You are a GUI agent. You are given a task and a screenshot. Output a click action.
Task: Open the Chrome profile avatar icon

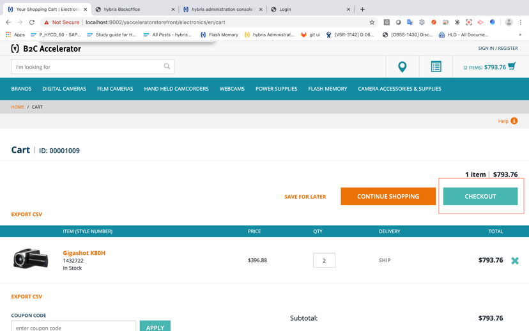(x=509, y=22)
